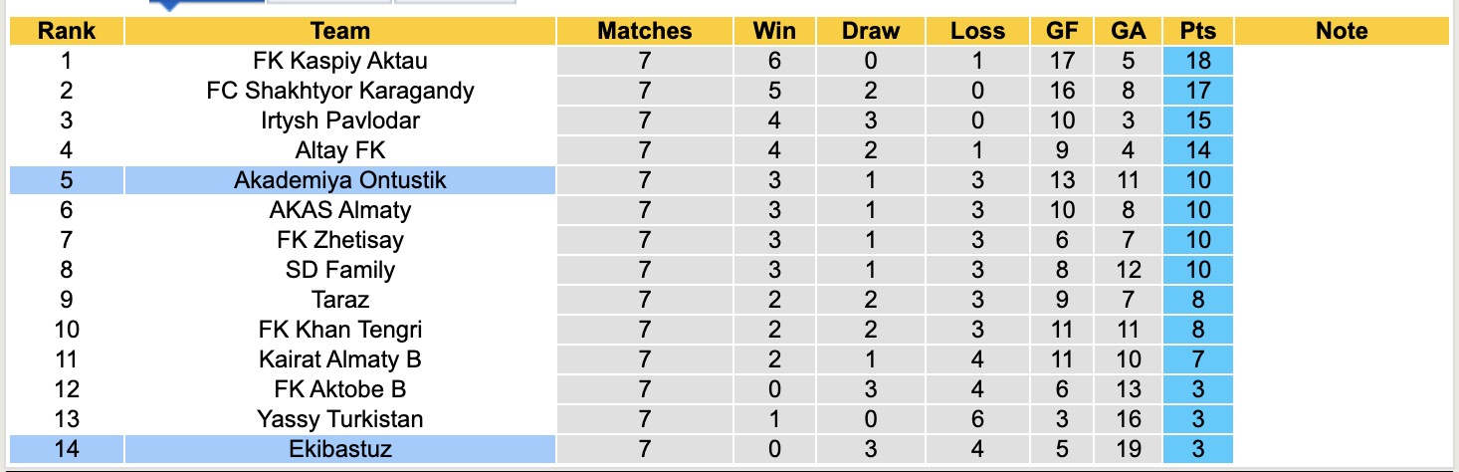The height and width of the screenshot is (472, 1459).
Task: Select the Taraz team row name
Action: tap(339, 300)
